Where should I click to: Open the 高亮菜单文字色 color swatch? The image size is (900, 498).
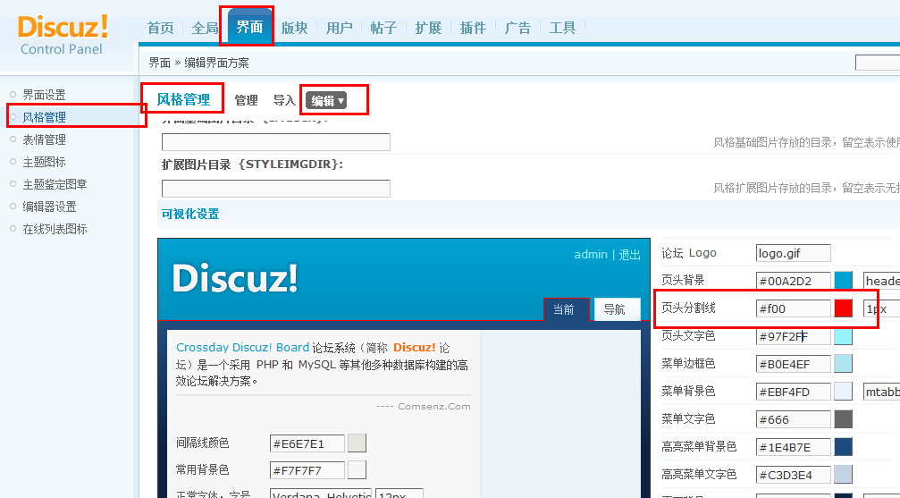tap(843, 475)
